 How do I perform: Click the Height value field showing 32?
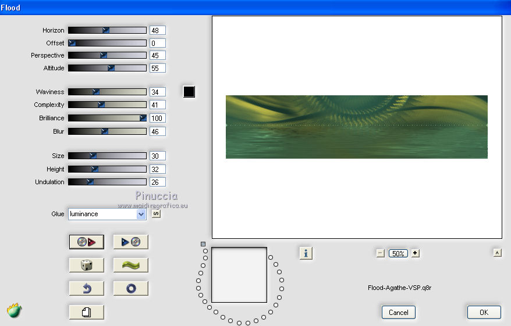tap(157, 169)
